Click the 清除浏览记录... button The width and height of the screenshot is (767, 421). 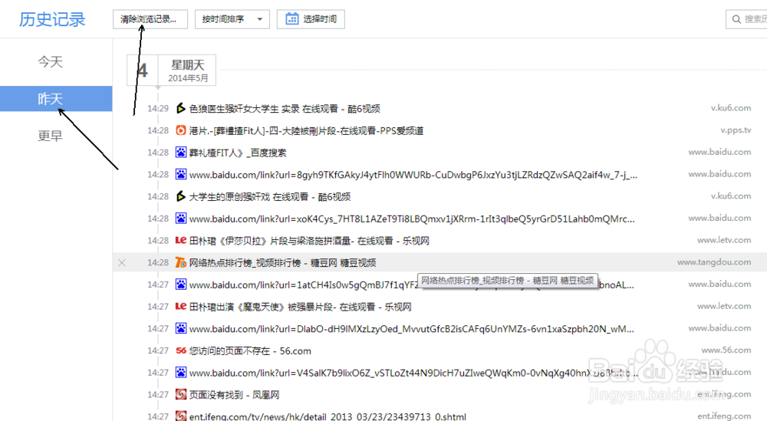[x=150, y=19]
